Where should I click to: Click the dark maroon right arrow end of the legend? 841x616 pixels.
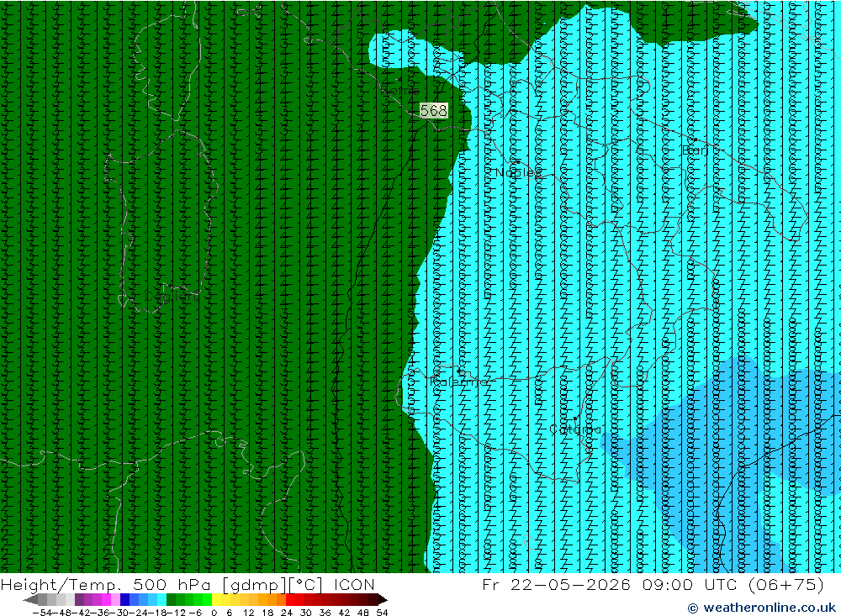(383, 599)
